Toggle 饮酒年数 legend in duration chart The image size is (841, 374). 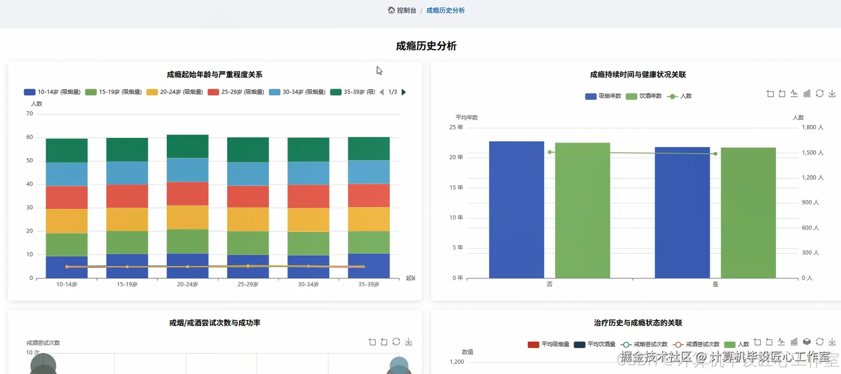coord(644,96)
